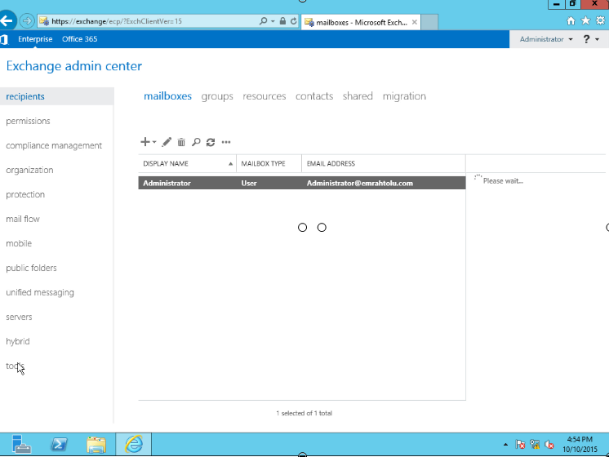Click the User mailbox type cell
Image resolution: width=609 pixels, height=457 pixels.
tap(249, 184)
